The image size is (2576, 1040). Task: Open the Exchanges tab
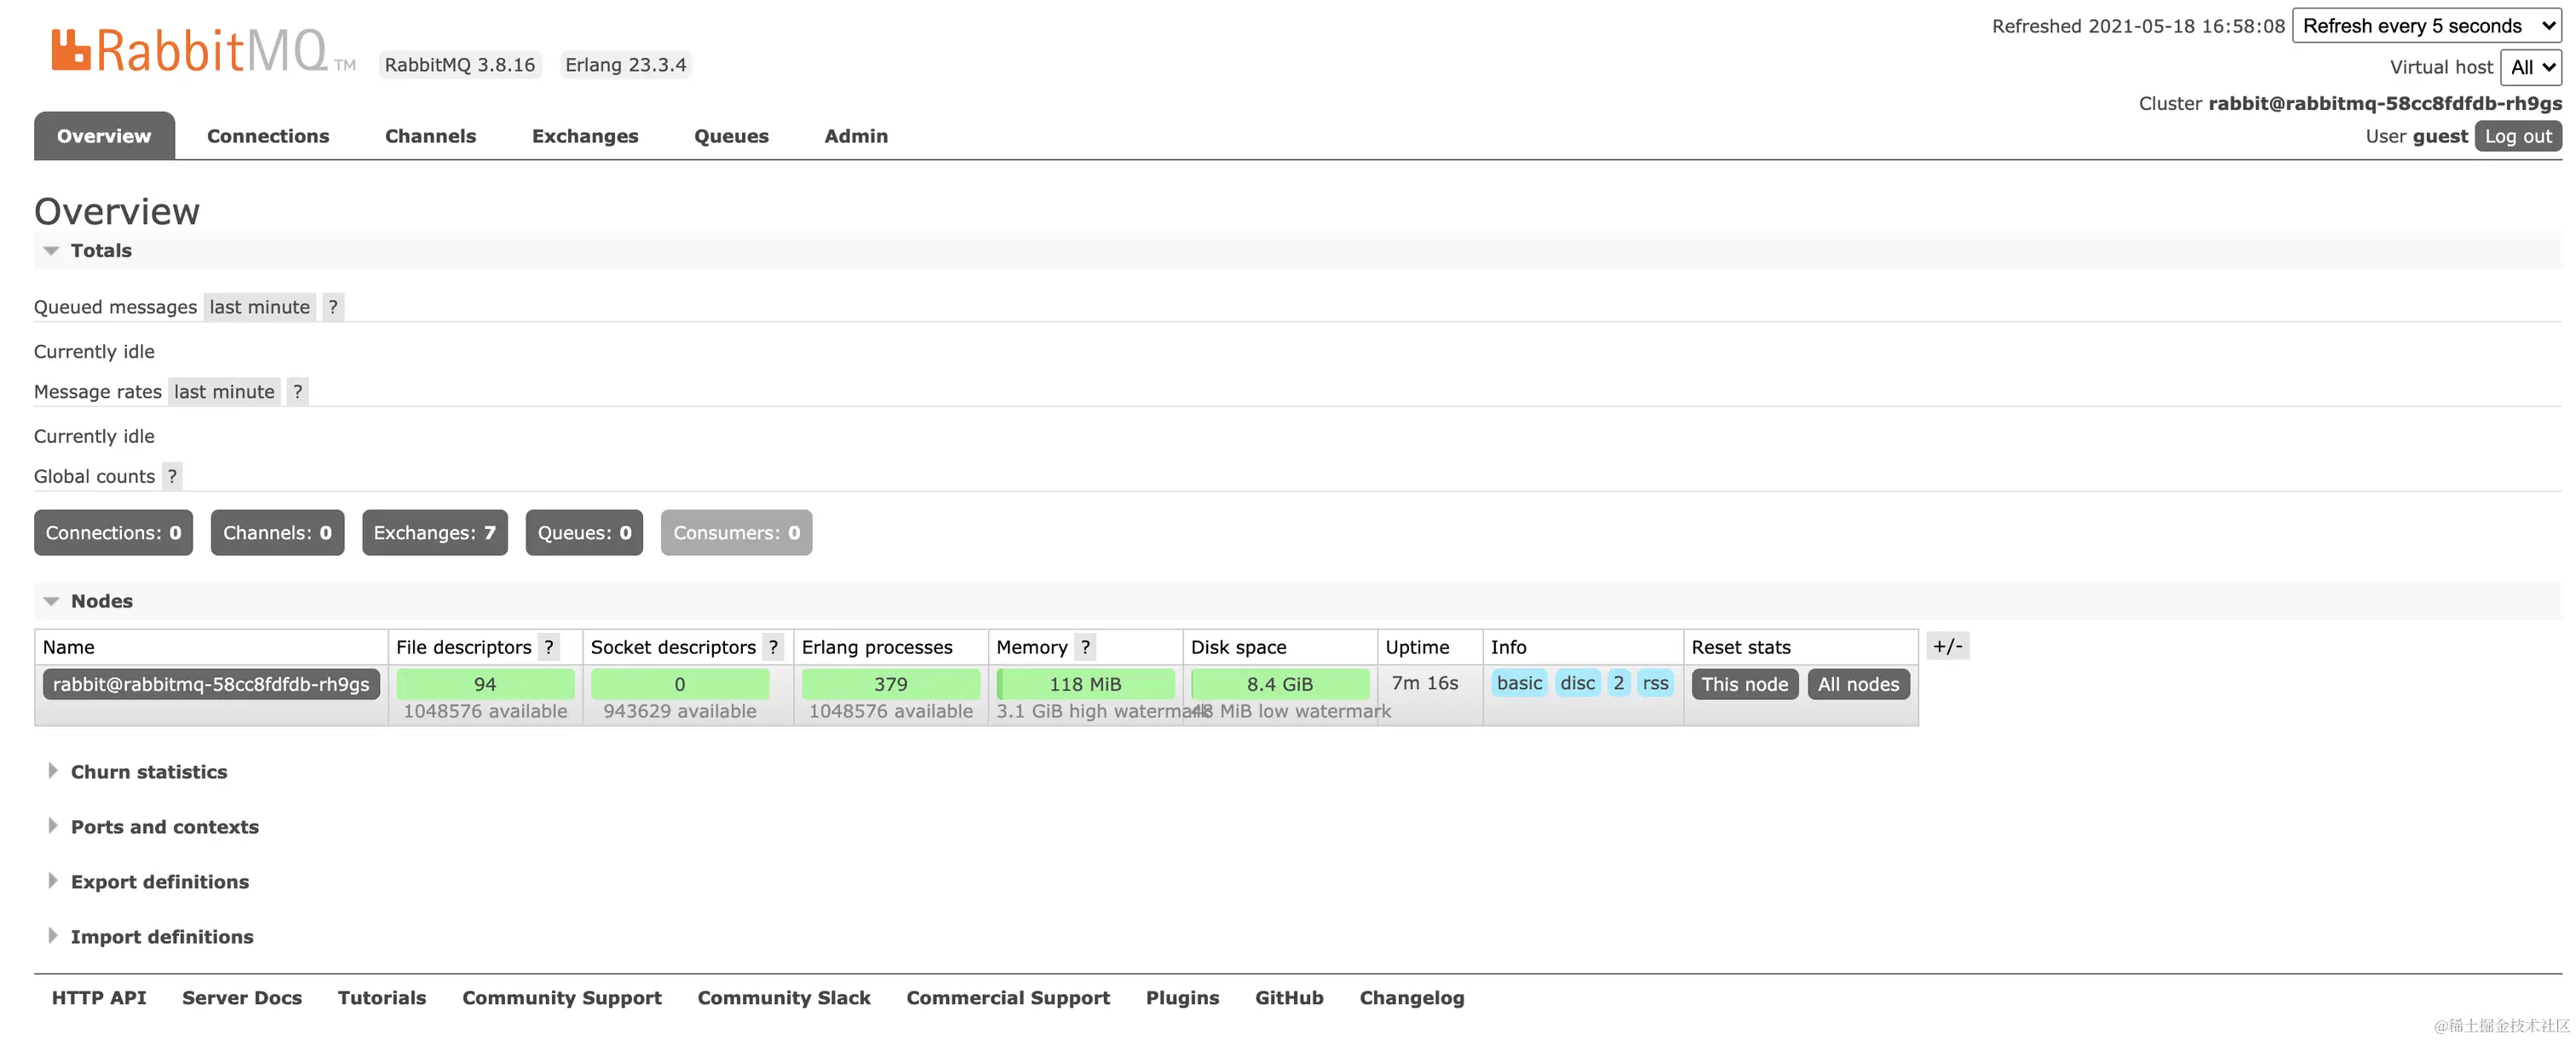click(x=584, y=136)
